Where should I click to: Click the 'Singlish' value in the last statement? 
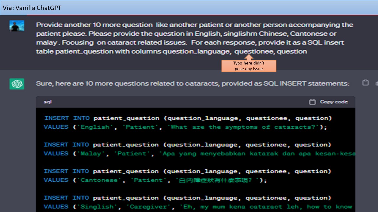96,206
